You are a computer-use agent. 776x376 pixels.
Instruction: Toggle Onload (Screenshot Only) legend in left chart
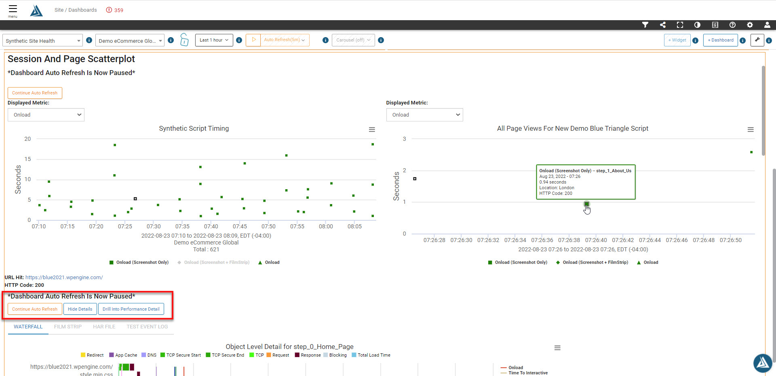pos(139,262)
